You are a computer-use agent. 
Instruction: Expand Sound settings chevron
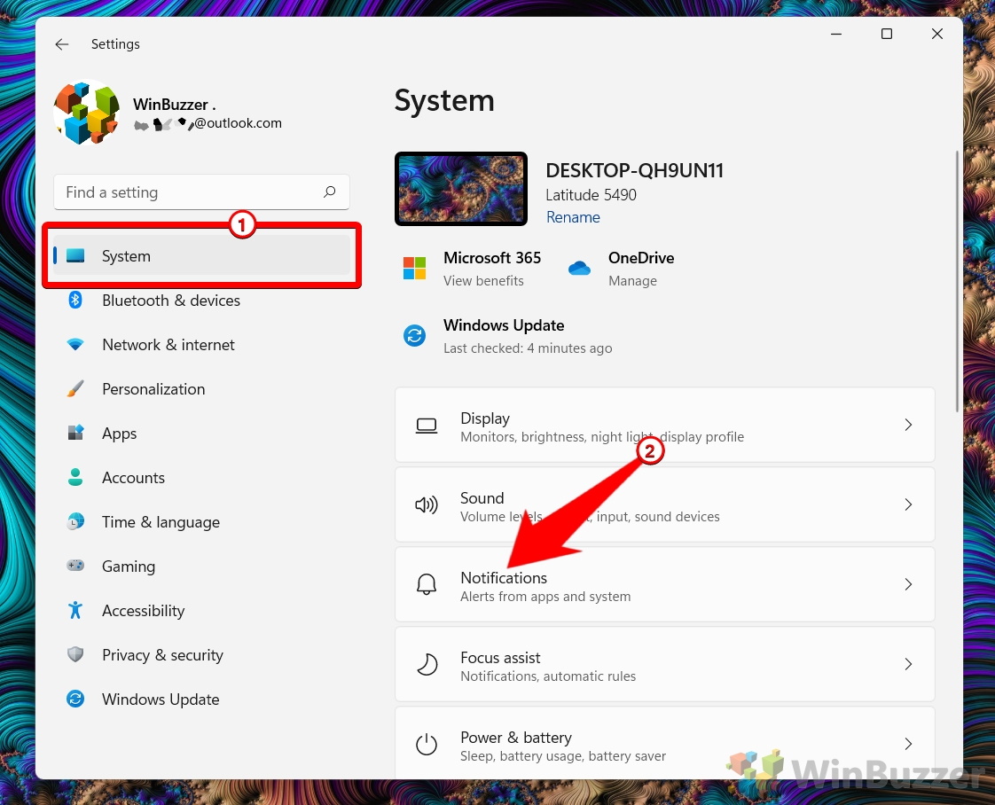(908, 505)
